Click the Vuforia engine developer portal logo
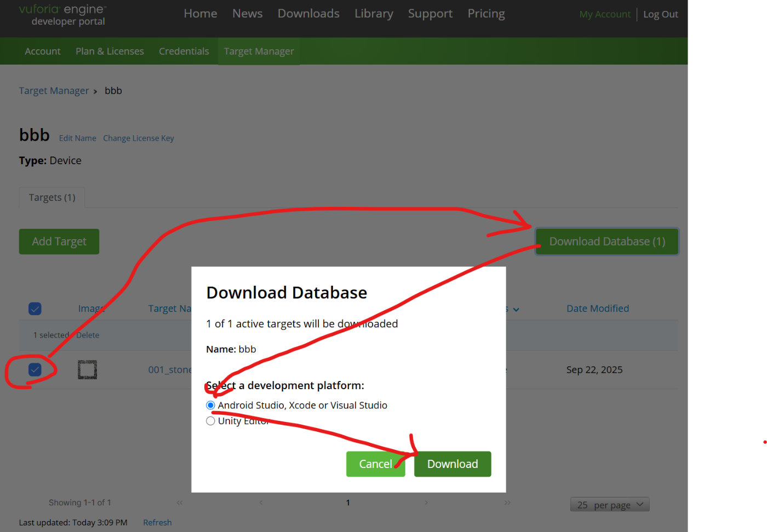Image resolution: width=767 pixels, height=532 pixels. coord(62,15)
